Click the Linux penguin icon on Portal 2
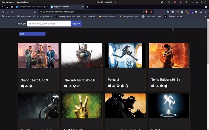This screenshot has width=209, height=130. click(x=127, y=86)
